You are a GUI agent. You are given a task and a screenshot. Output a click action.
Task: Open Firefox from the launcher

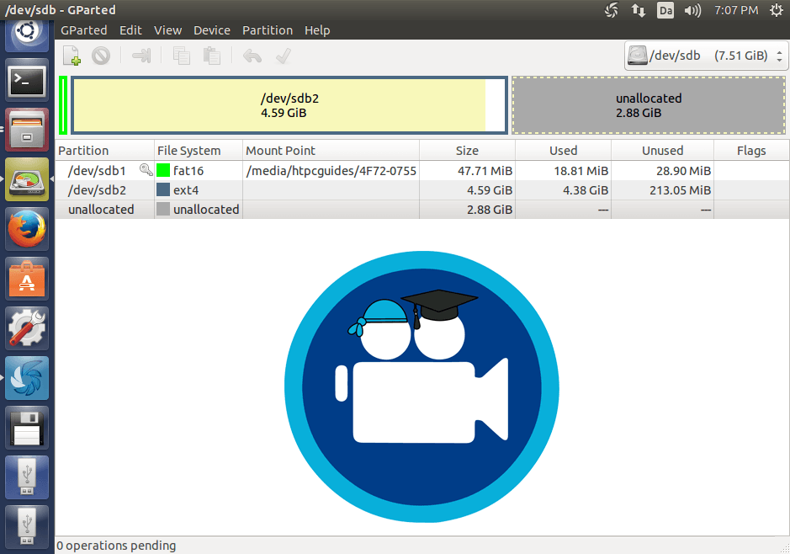point(27,230)
